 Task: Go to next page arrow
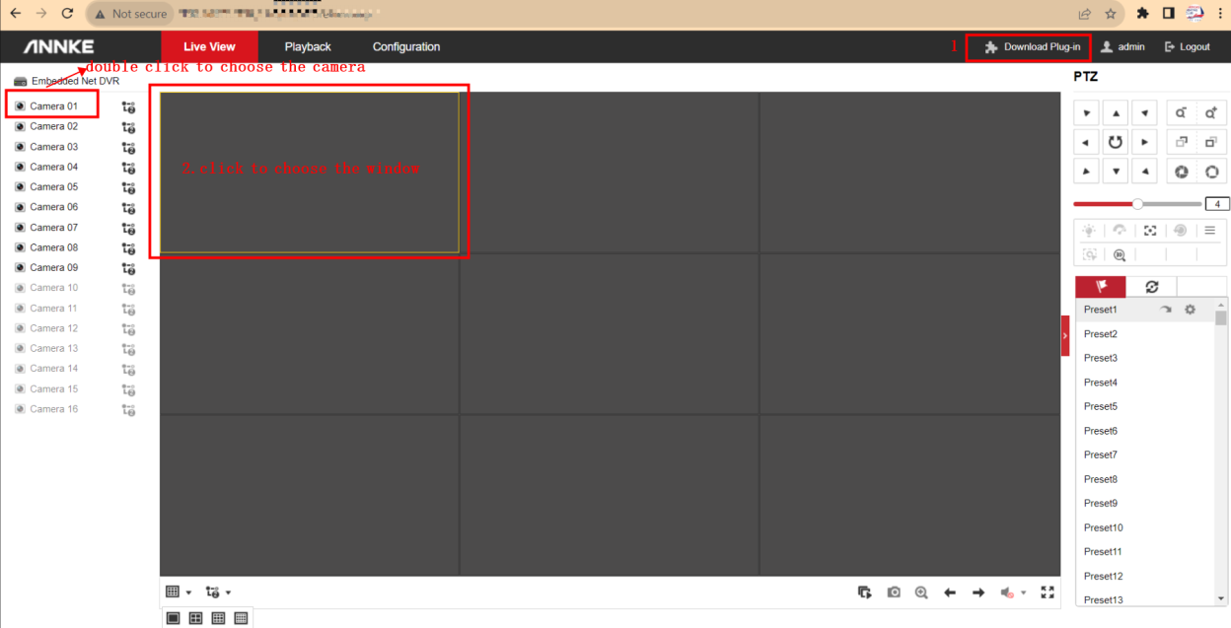[978, 593]
